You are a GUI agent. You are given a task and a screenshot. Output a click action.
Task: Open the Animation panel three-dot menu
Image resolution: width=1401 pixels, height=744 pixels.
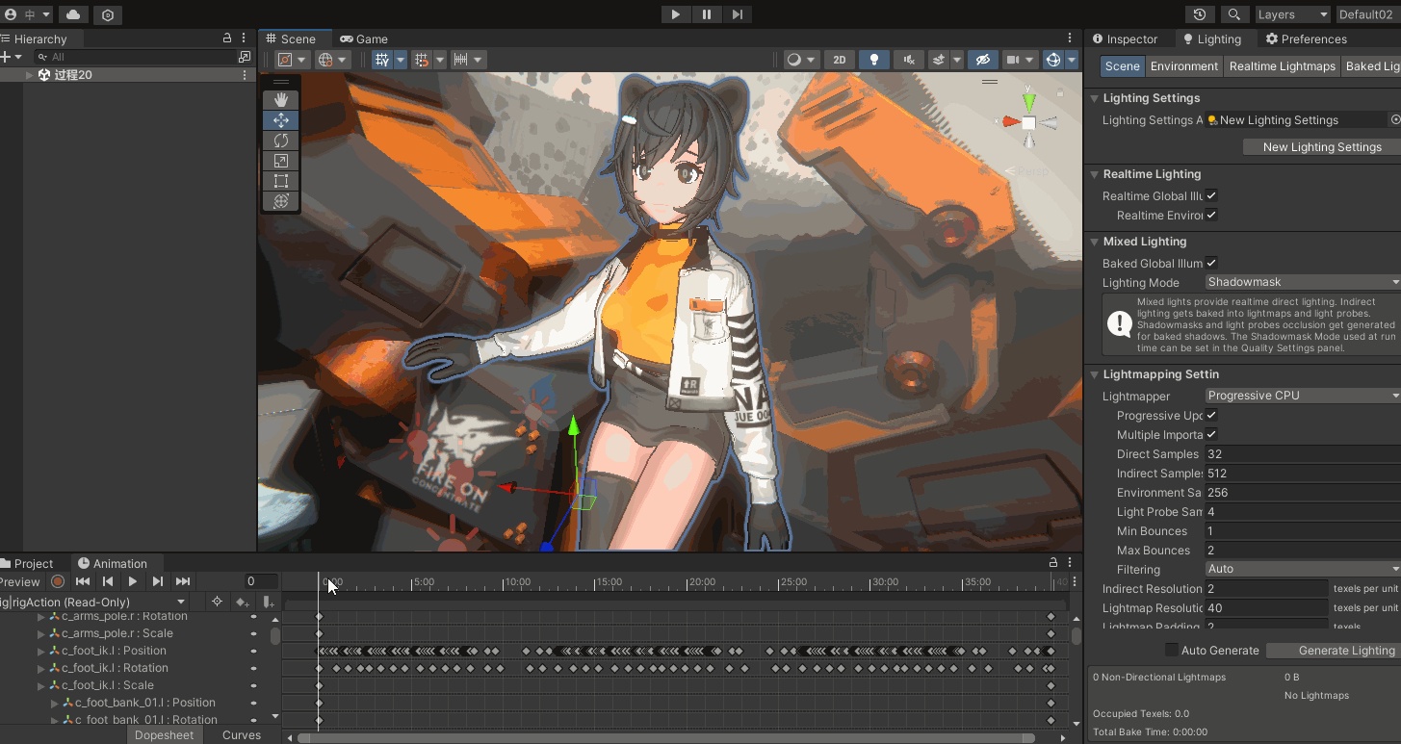(x=1070, y=563)
